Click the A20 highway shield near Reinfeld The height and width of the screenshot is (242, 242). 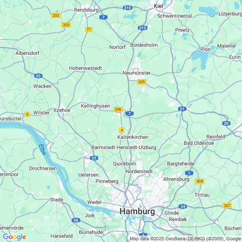pos(226,123)
